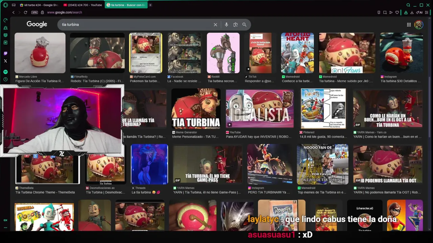
Task: Open the 'Tía OGT' YARN GIF result
Action: click(388, 165)
